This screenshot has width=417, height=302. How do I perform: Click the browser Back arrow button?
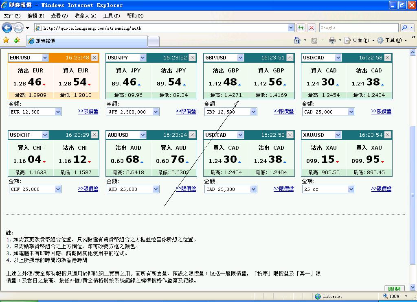coord(7,28)
